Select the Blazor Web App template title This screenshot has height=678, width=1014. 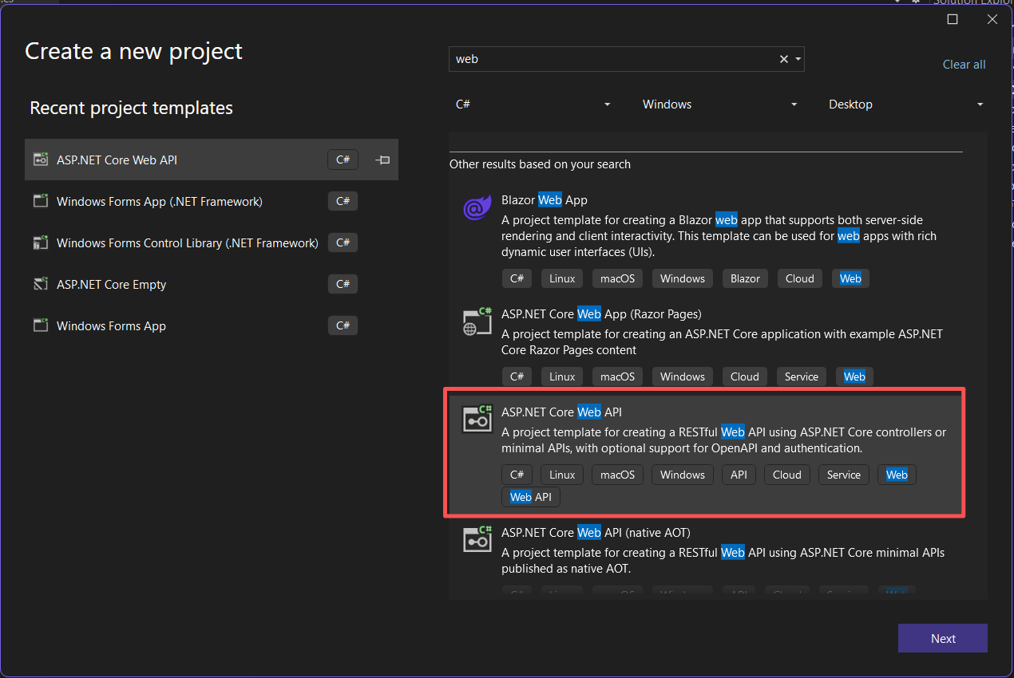coord(545,200)
